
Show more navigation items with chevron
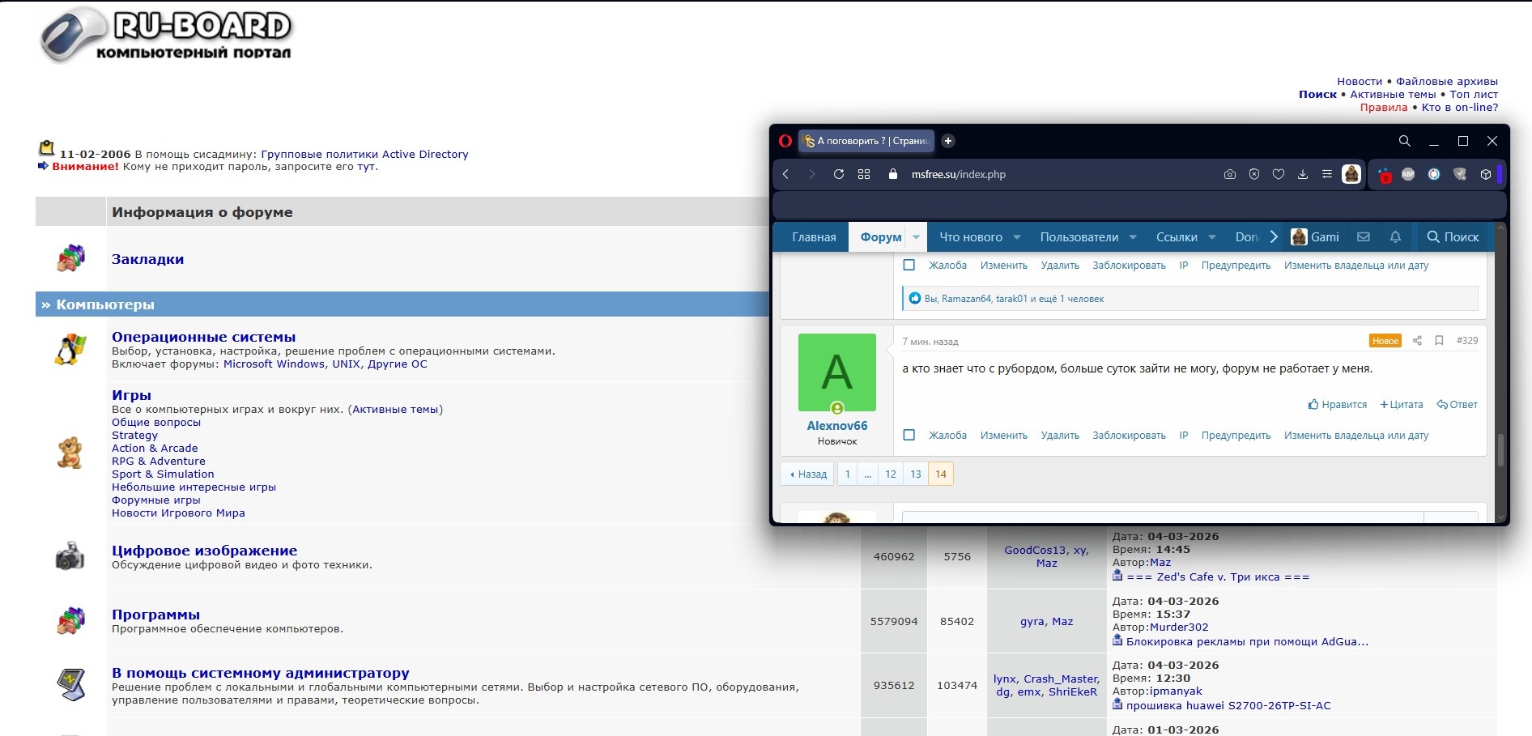1274,236
